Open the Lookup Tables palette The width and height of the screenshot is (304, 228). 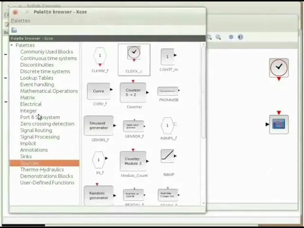click(37, 78)
